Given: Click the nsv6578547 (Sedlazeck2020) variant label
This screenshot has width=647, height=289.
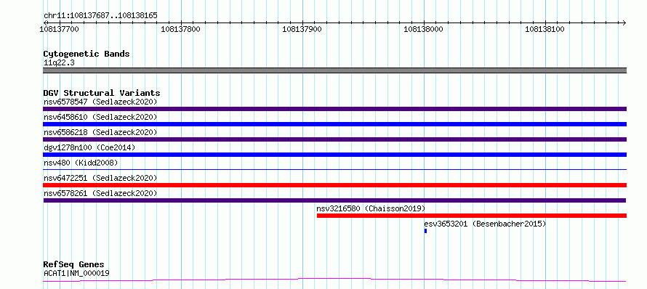Looking at the screenshot, I should (x=100, y=102).
